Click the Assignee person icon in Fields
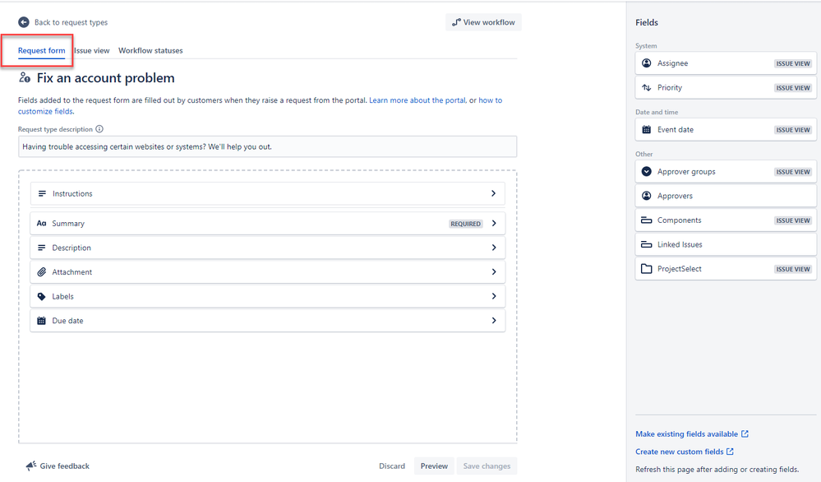821x482 pixels. tap(647, 63)
